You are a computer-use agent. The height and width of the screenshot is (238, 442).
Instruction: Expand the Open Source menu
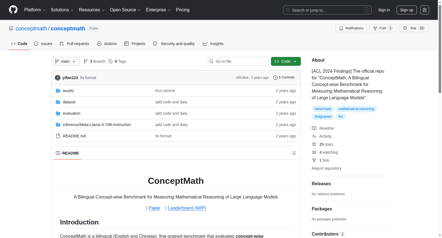coord(125,10)
